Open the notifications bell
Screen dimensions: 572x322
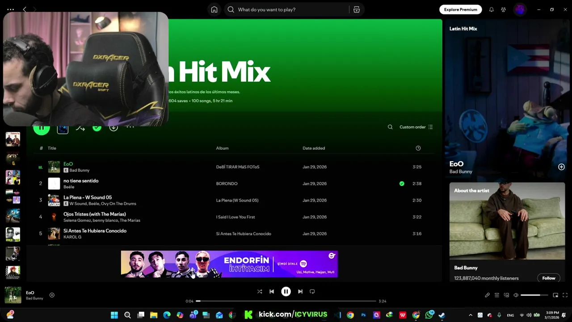[492, 9]
